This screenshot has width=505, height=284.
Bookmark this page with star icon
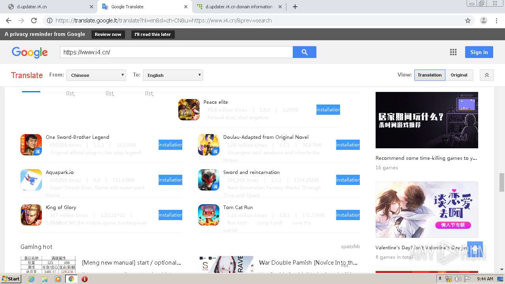(468, 21)
